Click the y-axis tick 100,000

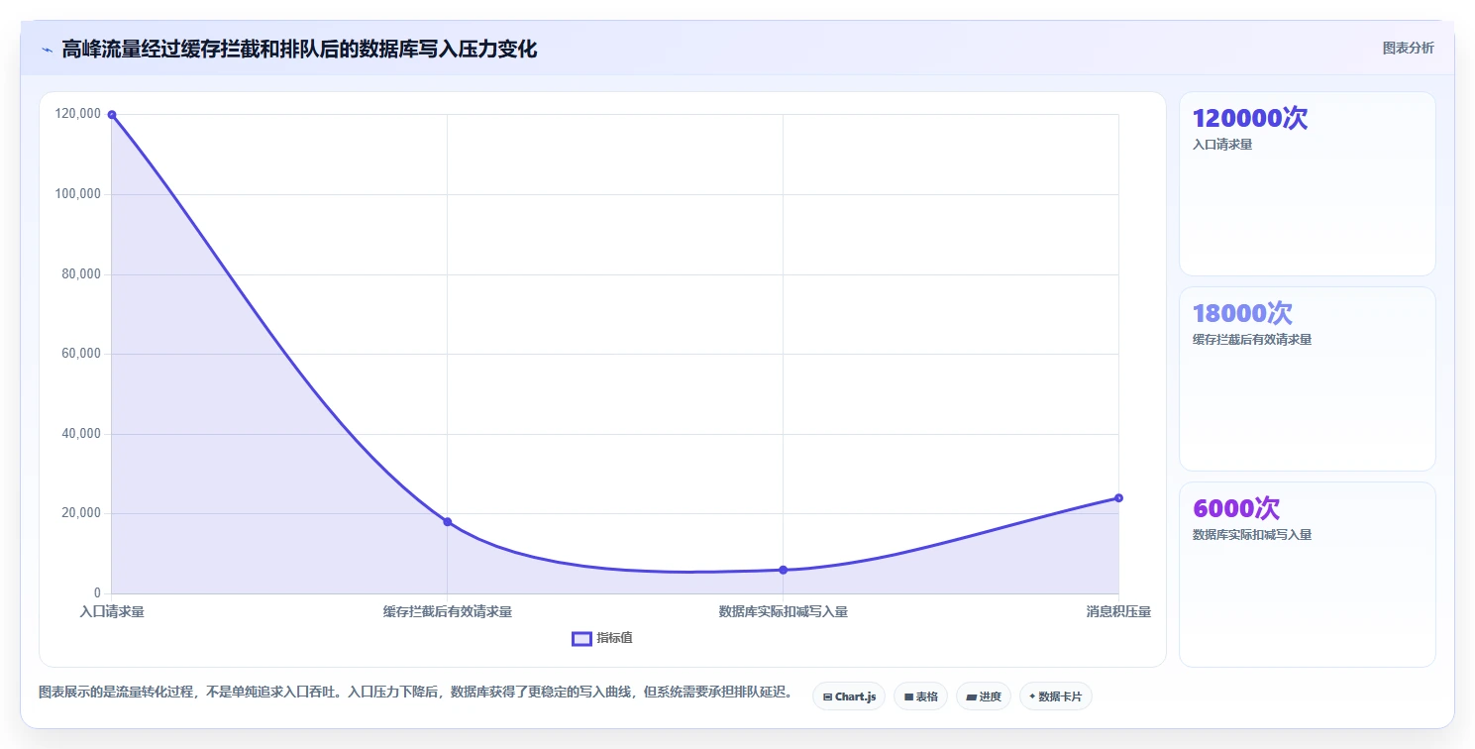pos(79,194)
